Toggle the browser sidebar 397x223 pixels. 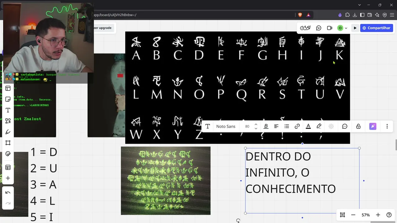362,15
